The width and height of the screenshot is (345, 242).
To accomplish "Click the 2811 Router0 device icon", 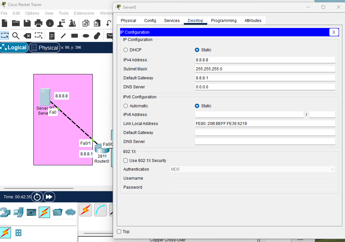I will tap(102, 148).
